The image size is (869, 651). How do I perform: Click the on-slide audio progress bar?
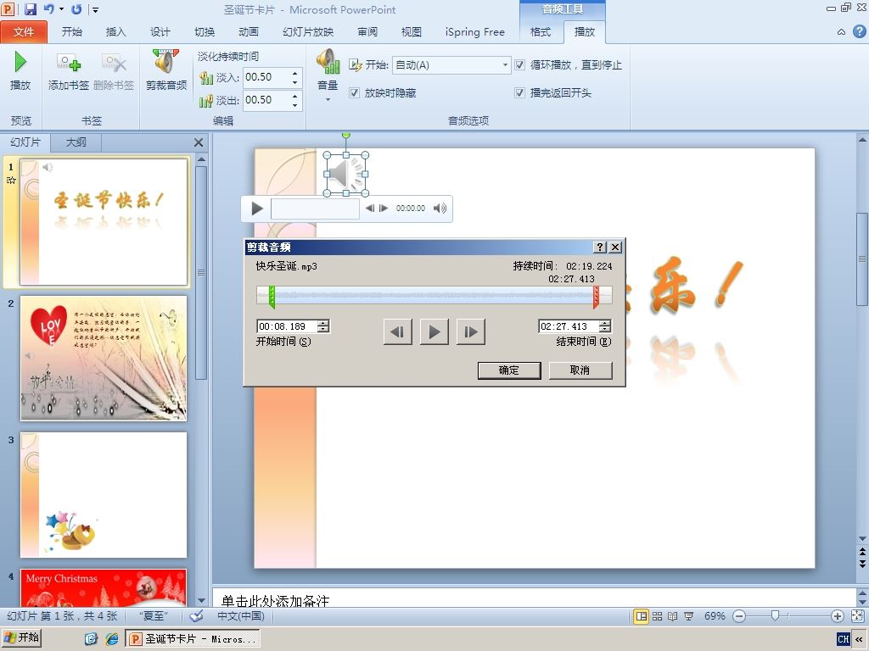(x=315, y=209)
